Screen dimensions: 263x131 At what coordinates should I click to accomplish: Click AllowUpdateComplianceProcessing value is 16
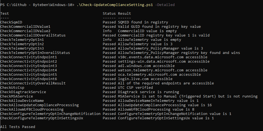click(165, 105)
